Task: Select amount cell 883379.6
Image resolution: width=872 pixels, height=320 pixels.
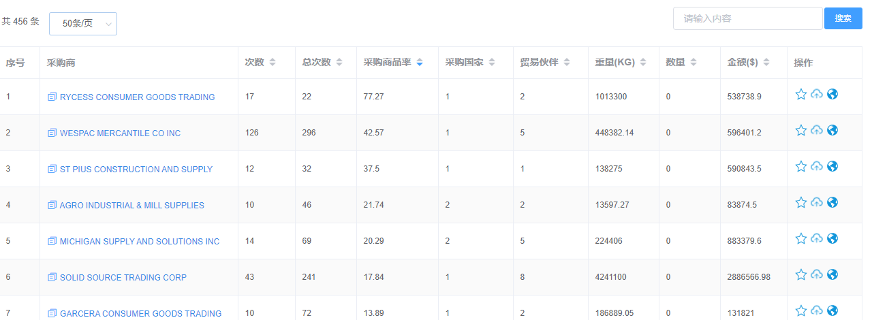Action: [745, 241]
